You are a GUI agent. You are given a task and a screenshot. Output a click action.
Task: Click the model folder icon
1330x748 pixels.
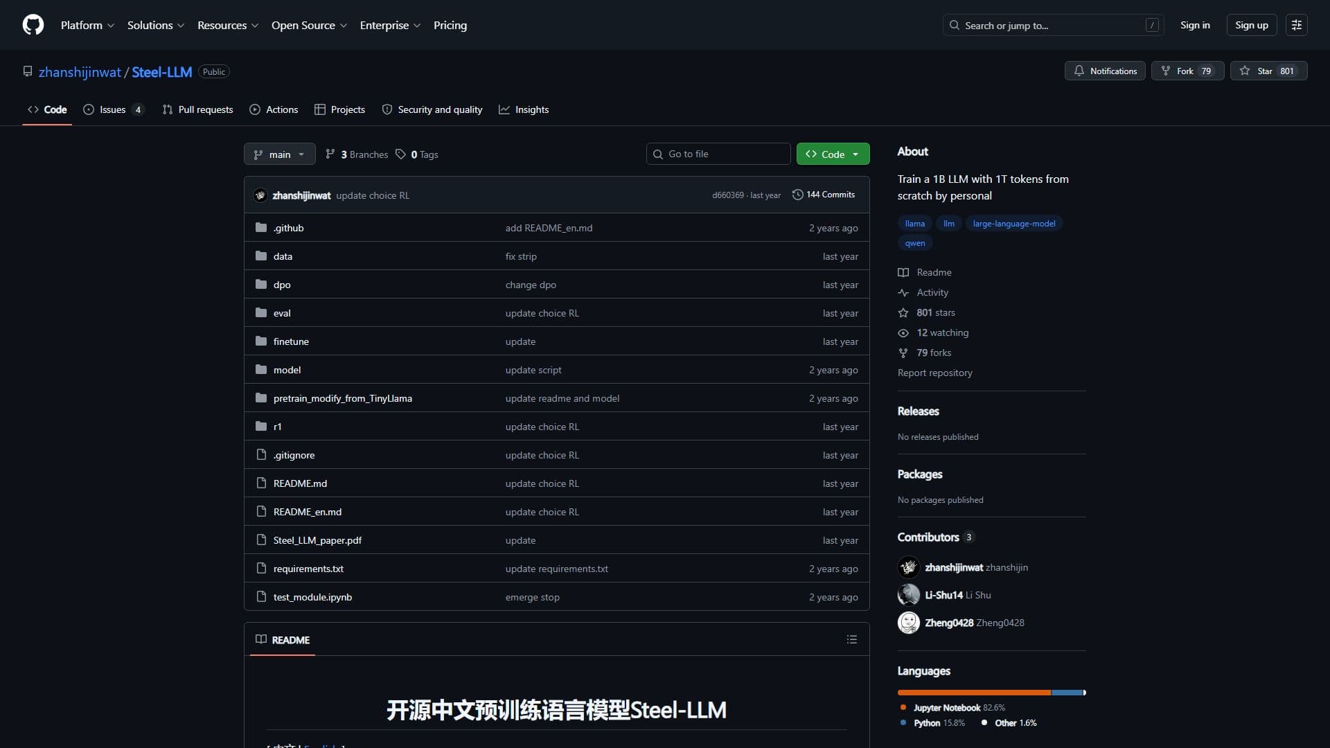coord(261,370)
